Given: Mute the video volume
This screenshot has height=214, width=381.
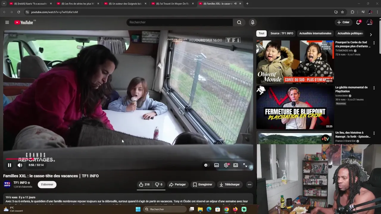Looking at the screenshot, I should (20, 165).
